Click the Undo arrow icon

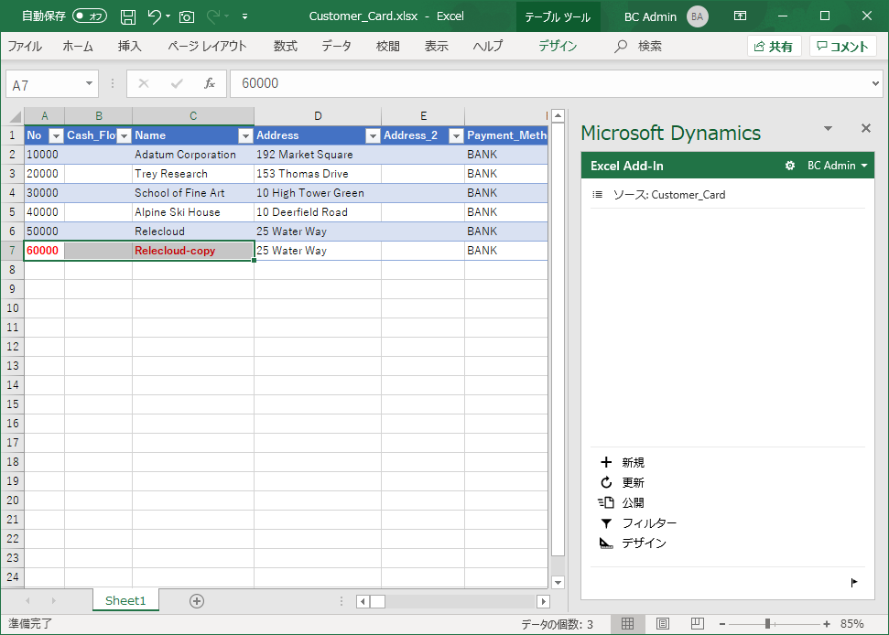(x=154, y=16)
